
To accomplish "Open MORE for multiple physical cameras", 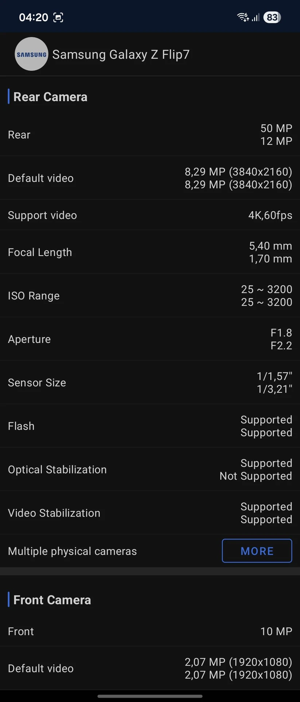I will pos(257,551).
